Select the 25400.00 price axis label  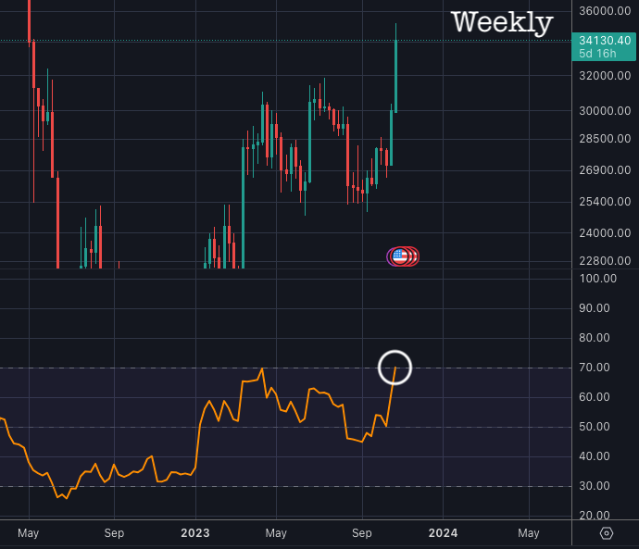click(x=605, y=202)
